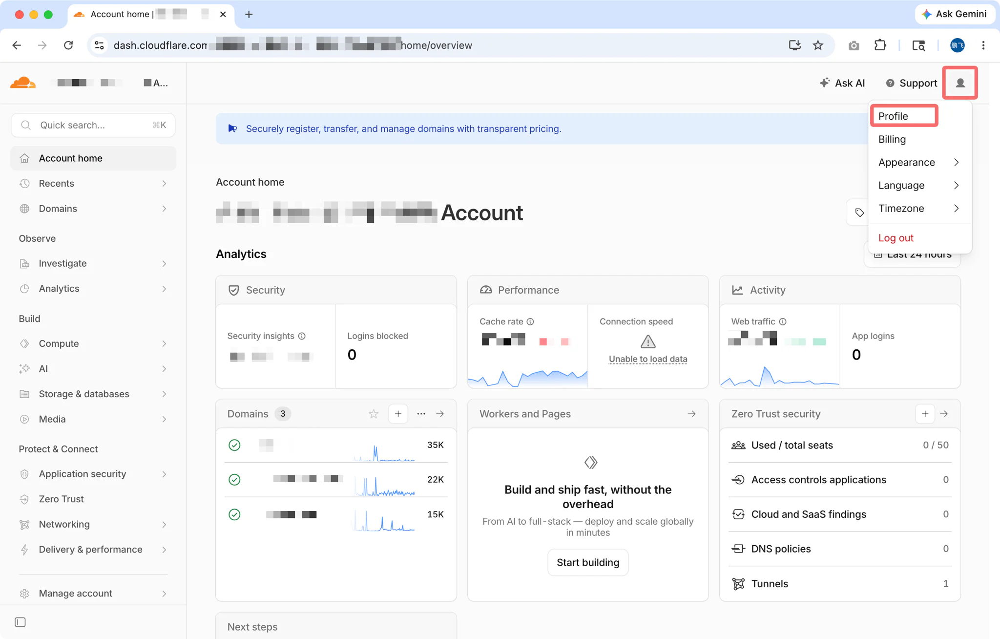The image size is (1000, 639).
Task: Click the Security insights info icon
Action: [302, 336]
